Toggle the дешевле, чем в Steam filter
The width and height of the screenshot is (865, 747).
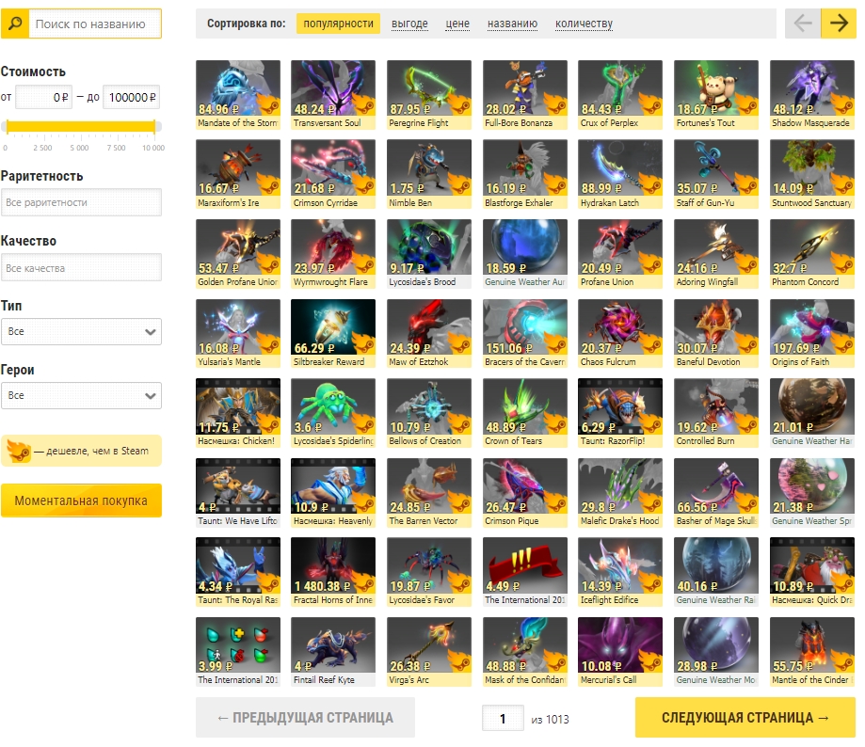click(x=81, y=451)
